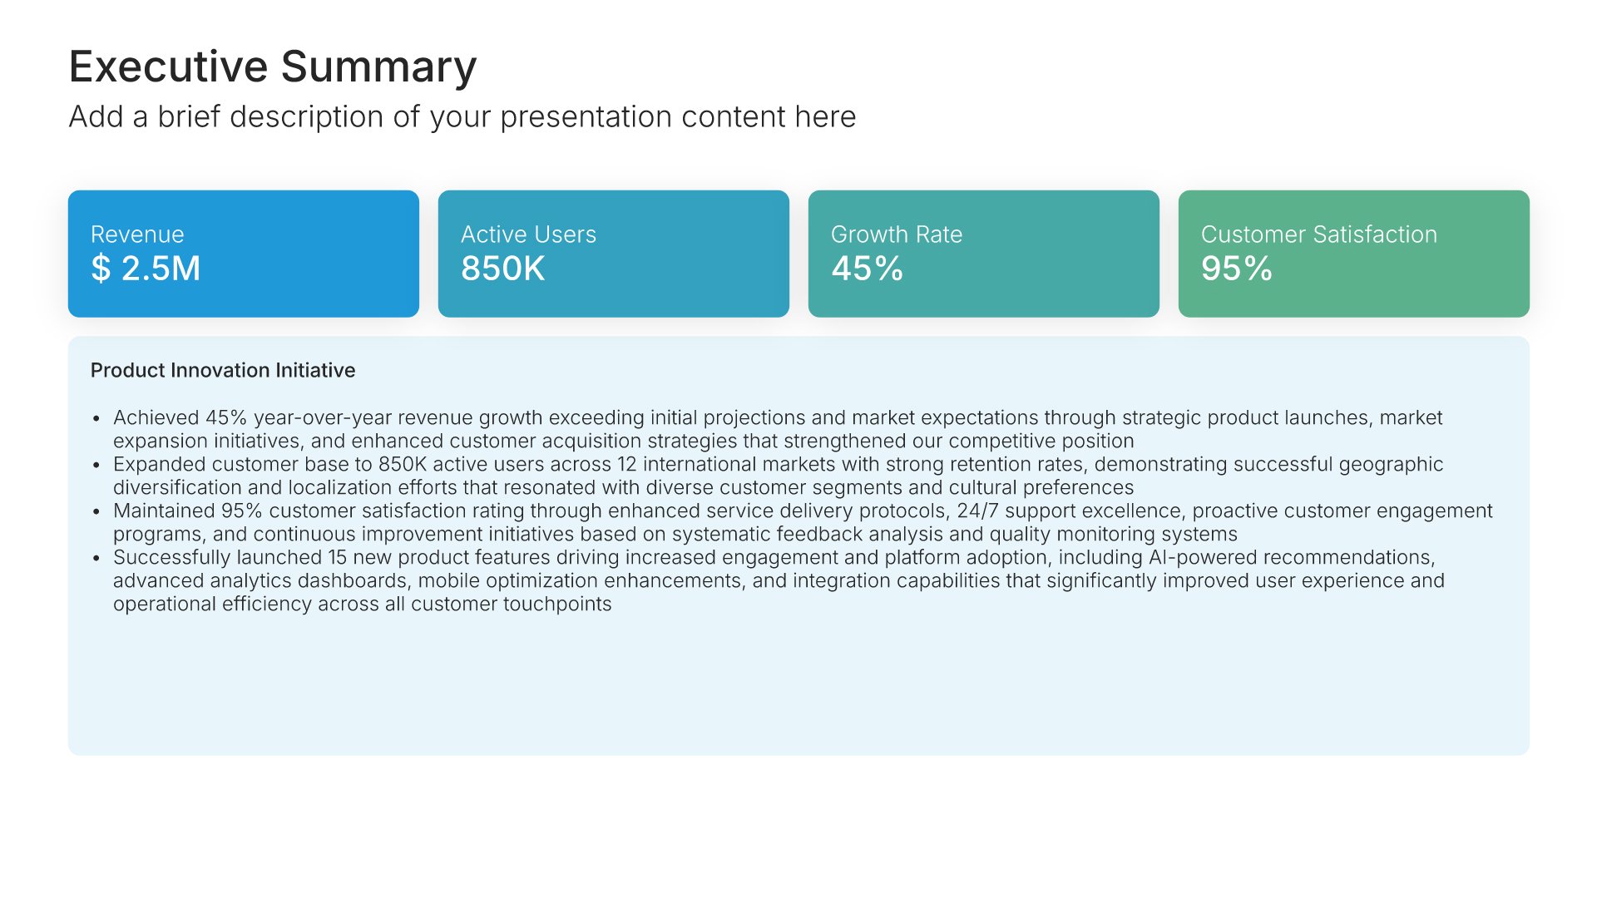The height and width of the screenshot is (898, 1597).
Task: Click the bullet dot before "Achieved 45%"
Action: tap(96, 418)
